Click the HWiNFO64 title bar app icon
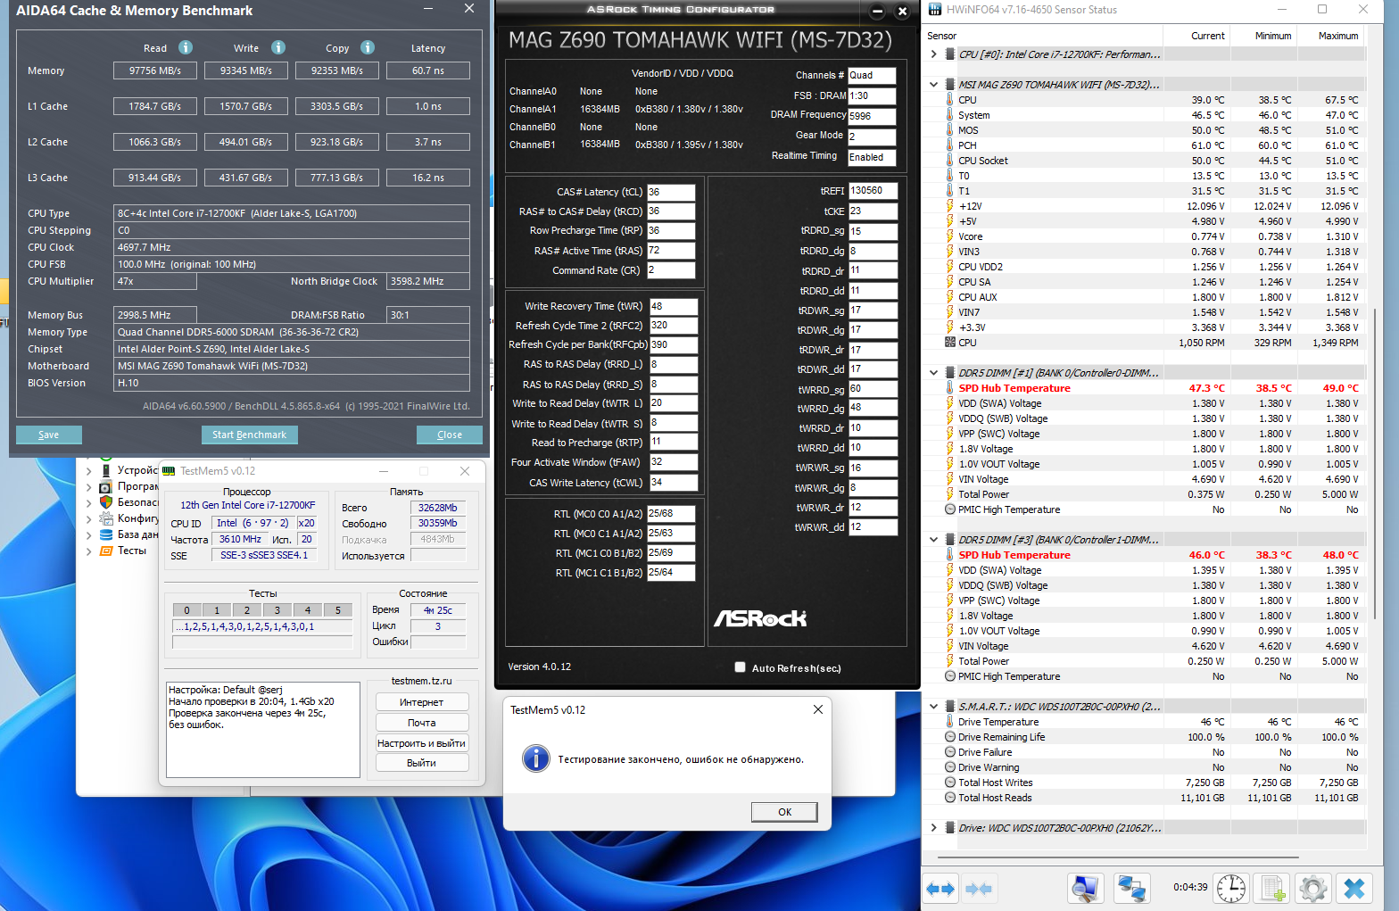Screen dimensions: 1399x911 click(935, 10)
